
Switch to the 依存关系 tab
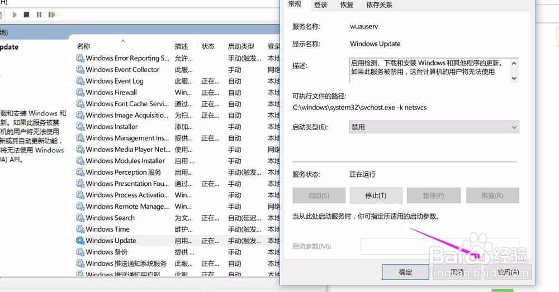[379, 4]
